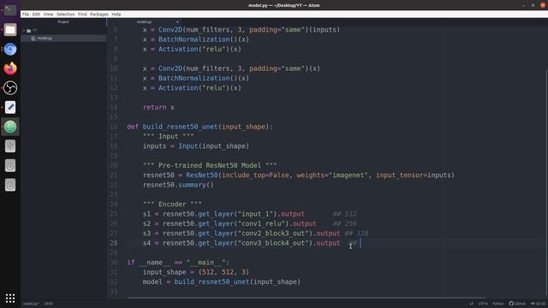548x308 pixels.
Task: Click 'build_resnet50_unet' in the def line
Action: pyautogui.click(x=181, y=127)
